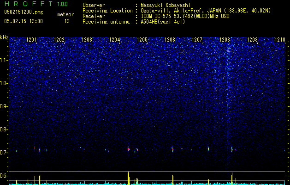Click the strong meteor echo near 1204:30
Screen dimensions: 290x185
coord(128,149)
